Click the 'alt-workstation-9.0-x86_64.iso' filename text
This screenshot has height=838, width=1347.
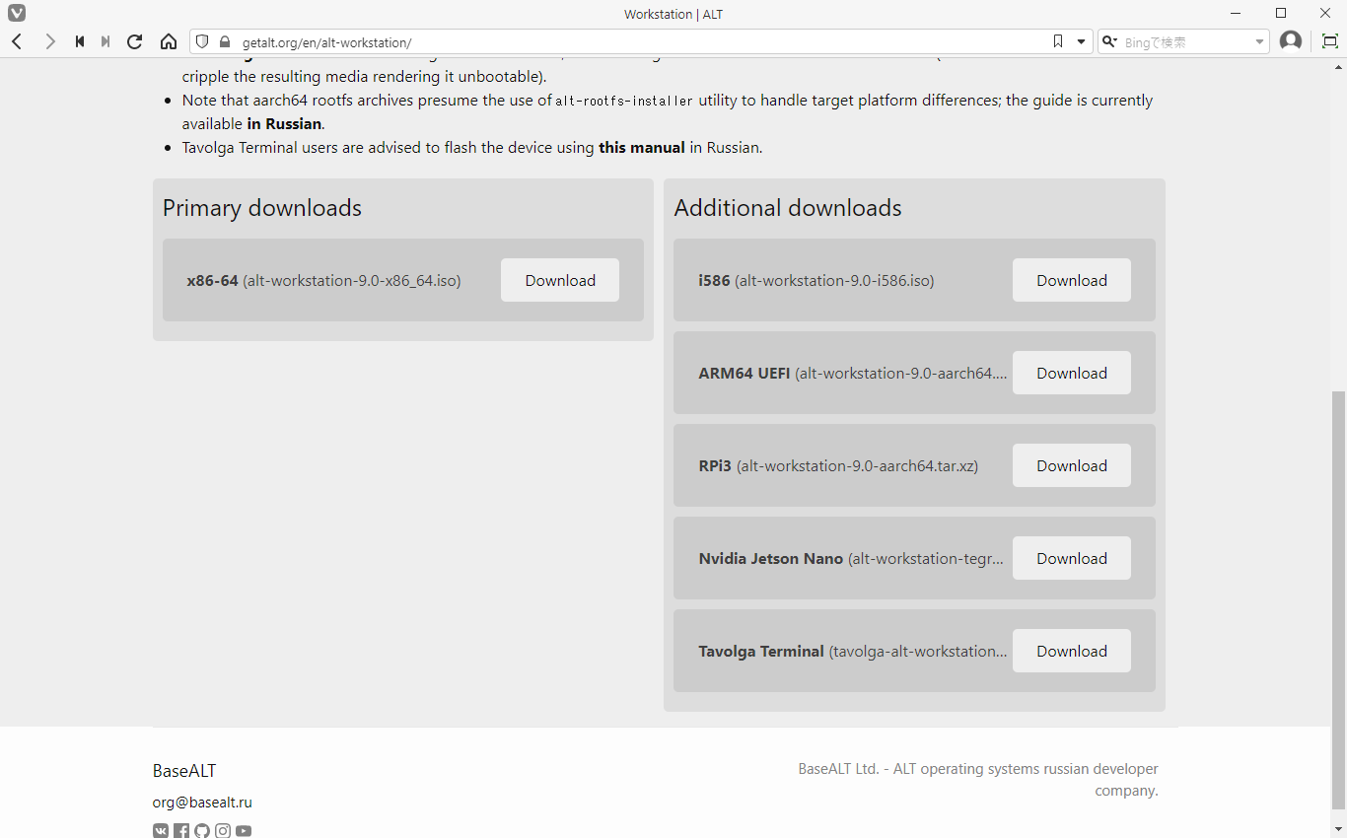(352, 281)
